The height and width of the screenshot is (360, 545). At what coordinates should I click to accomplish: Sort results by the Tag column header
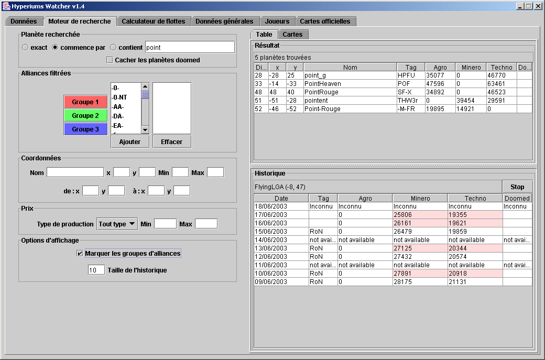pos(410,67)
